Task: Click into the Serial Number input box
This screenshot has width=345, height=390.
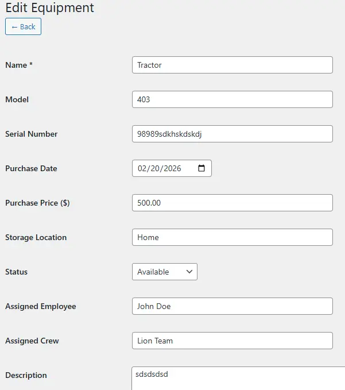Action: (x=232, y=134)
